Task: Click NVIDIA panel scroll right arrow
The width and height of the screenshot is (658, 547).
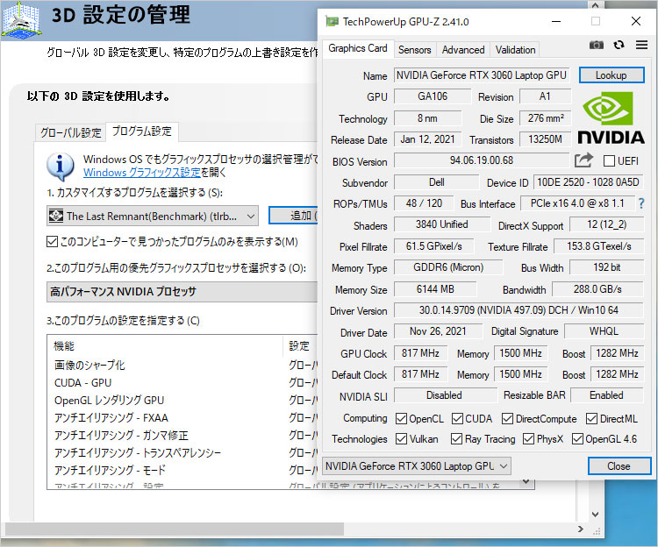Action: [x=581, y=529]
